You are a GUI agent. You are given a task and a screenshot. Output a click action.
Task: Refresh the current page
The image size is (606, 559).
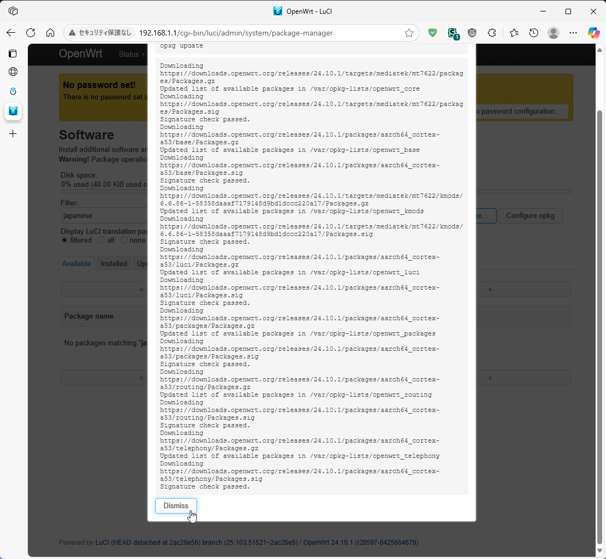pos(31,33)
